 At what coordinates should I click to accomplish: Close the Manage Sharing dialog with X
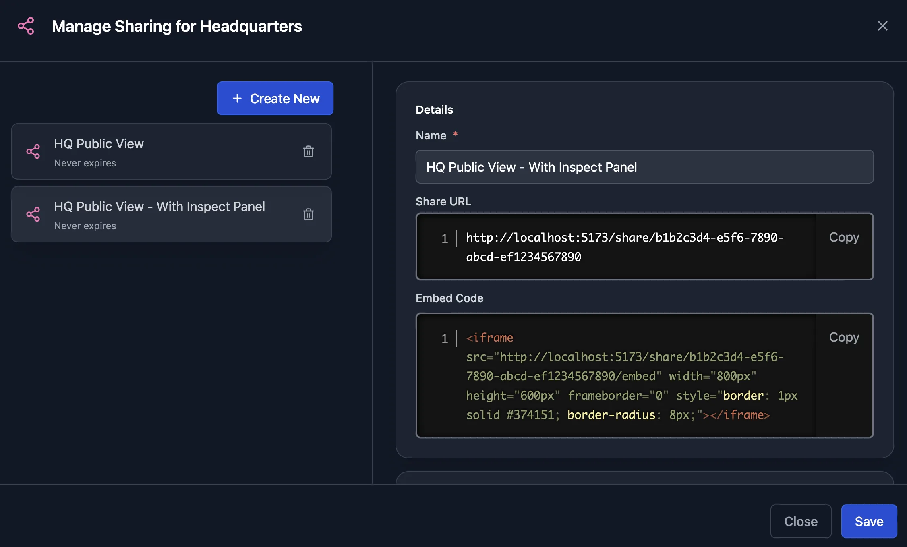pos(882,26)
